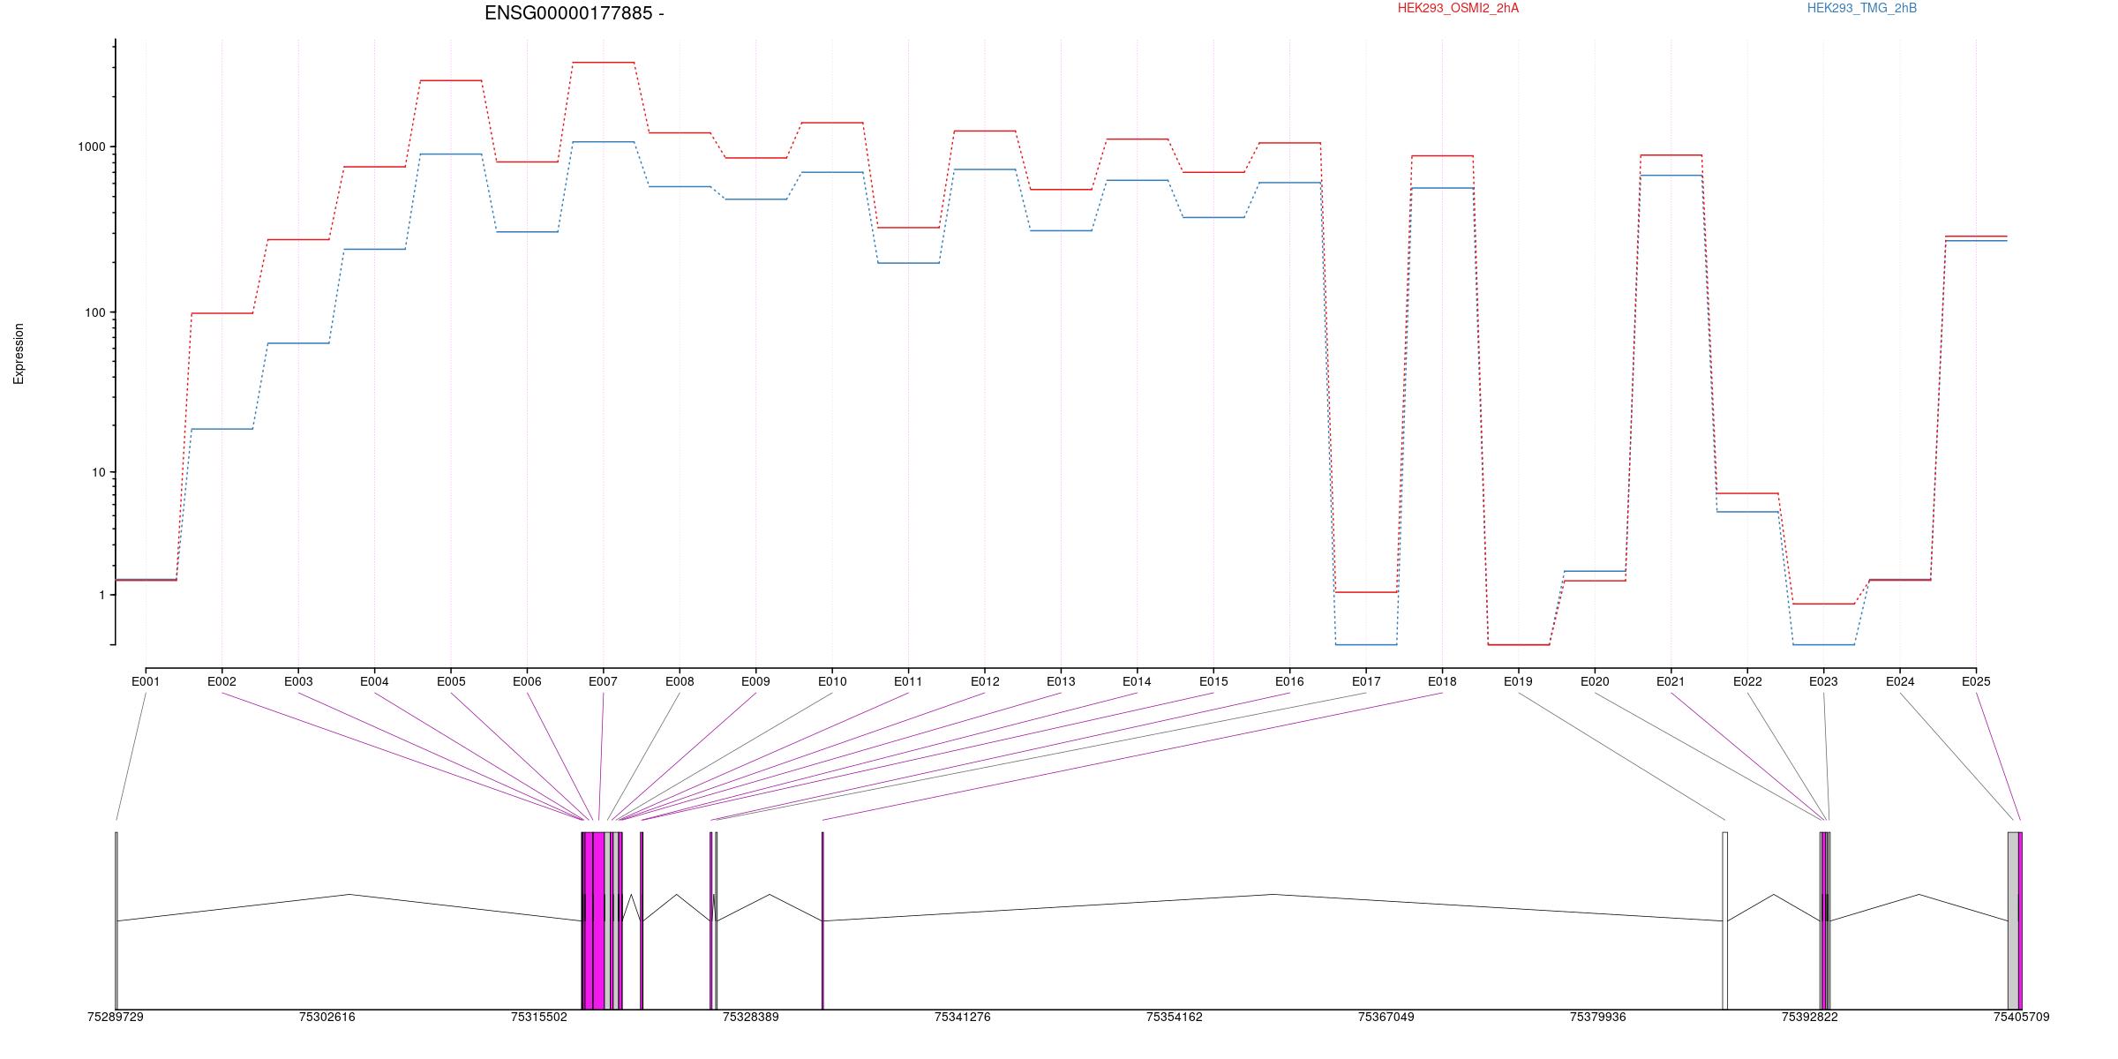Click the magenta exon bar near 75332700
Image resolution: width=2118 pixels, height=1059 pixels.
coord(822,920)
